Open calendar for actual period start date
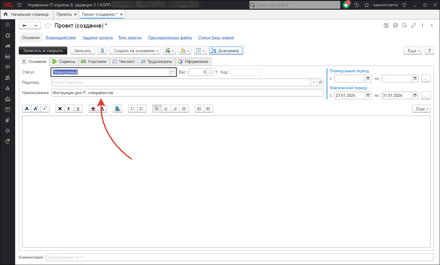The height and width of the screenshot is (265, 440). (x=368, y=95)
